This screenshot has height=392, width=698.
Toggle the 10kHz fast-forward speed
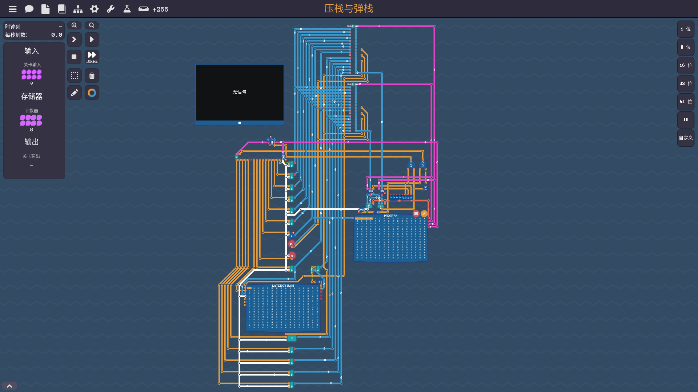92,57
